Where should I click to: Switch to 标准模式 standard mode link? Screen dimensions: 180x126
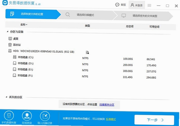[111, 119]
